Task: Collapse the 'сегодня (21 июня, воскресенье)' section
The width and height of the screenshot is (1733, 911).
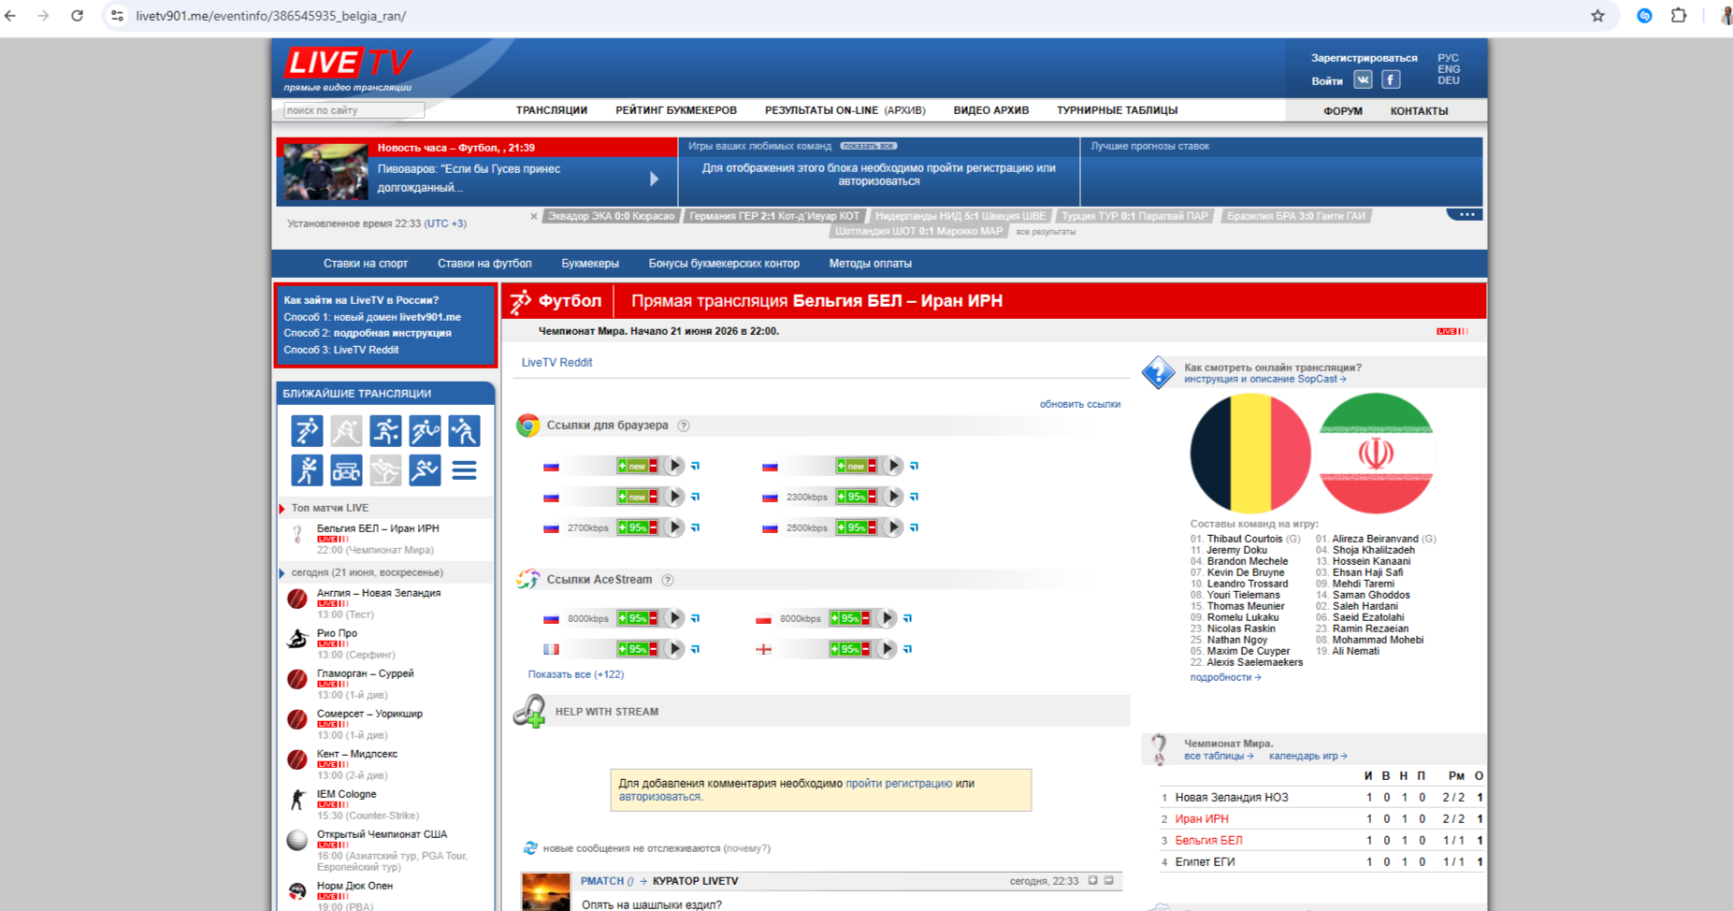Action: [282, 572]
